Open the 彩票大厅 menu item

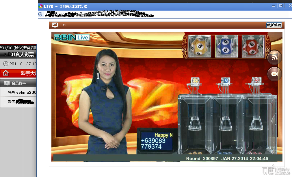(x=29, y=73)
